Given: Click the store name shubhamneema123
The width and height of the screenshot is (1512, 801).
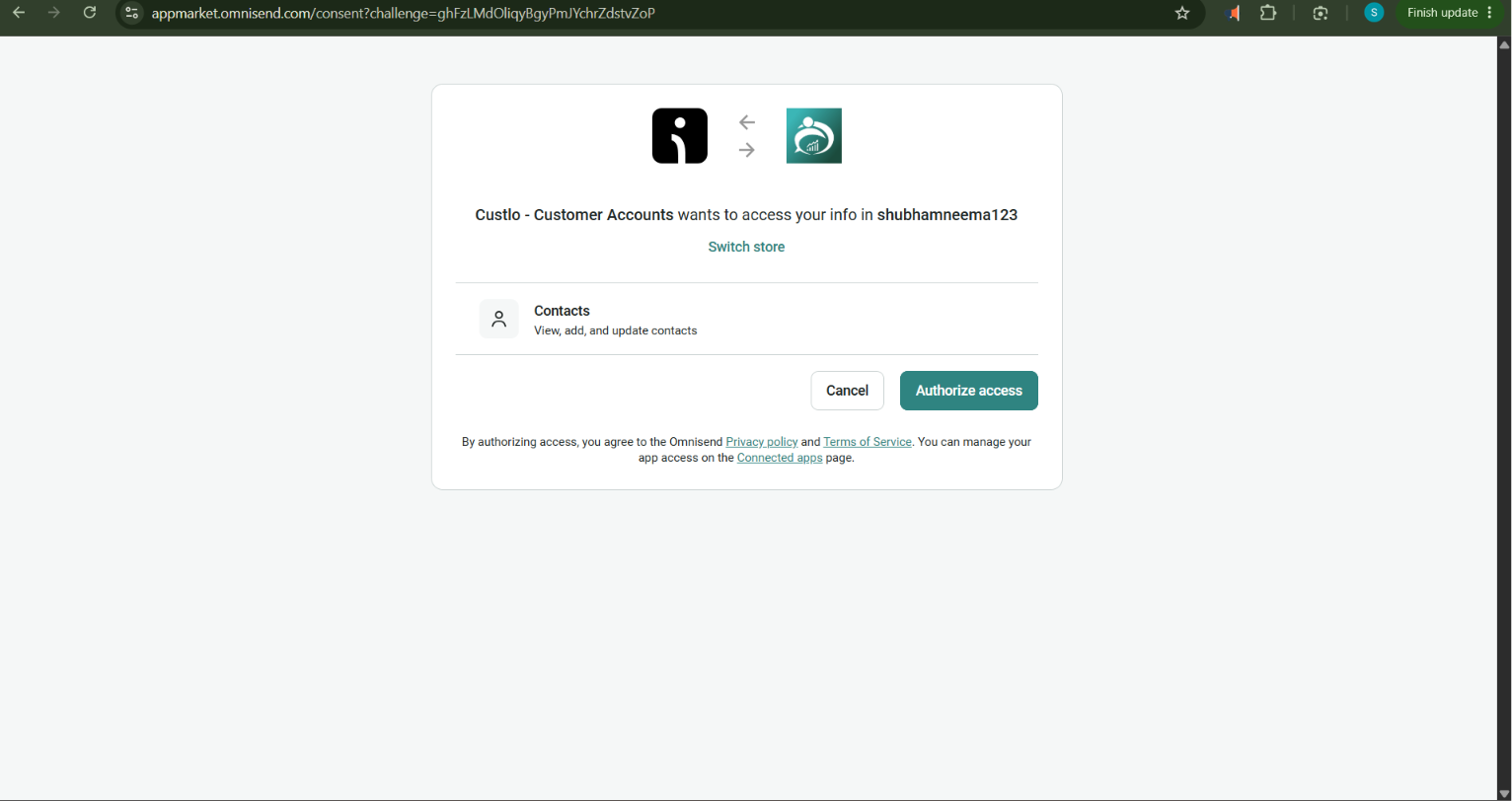Looking at the screenshot, I should coord(947,215).
